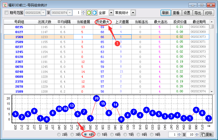Select number group row 2589
Image resolution: width=218 pixels, height=140 pixels.
tap(106, 42)
